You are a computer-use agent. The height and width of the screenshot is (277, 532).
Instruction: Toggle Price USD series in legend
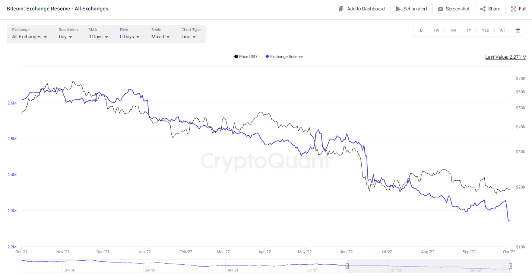coord(246,57)
